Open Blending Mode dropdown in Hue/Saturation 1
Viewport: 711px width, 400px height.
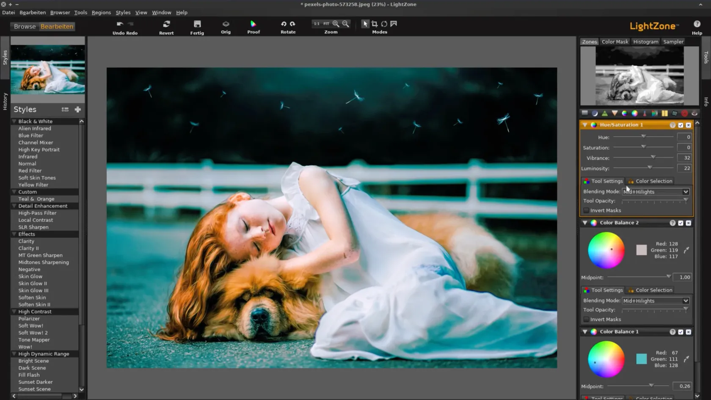pos(656,192)
